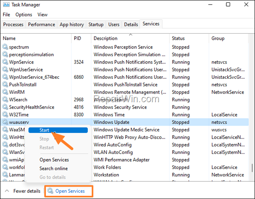Click the gear icon beside wmiAp service
Image resolution: width=255 pixels, height=199 pixels.
(x=5, y=160)
